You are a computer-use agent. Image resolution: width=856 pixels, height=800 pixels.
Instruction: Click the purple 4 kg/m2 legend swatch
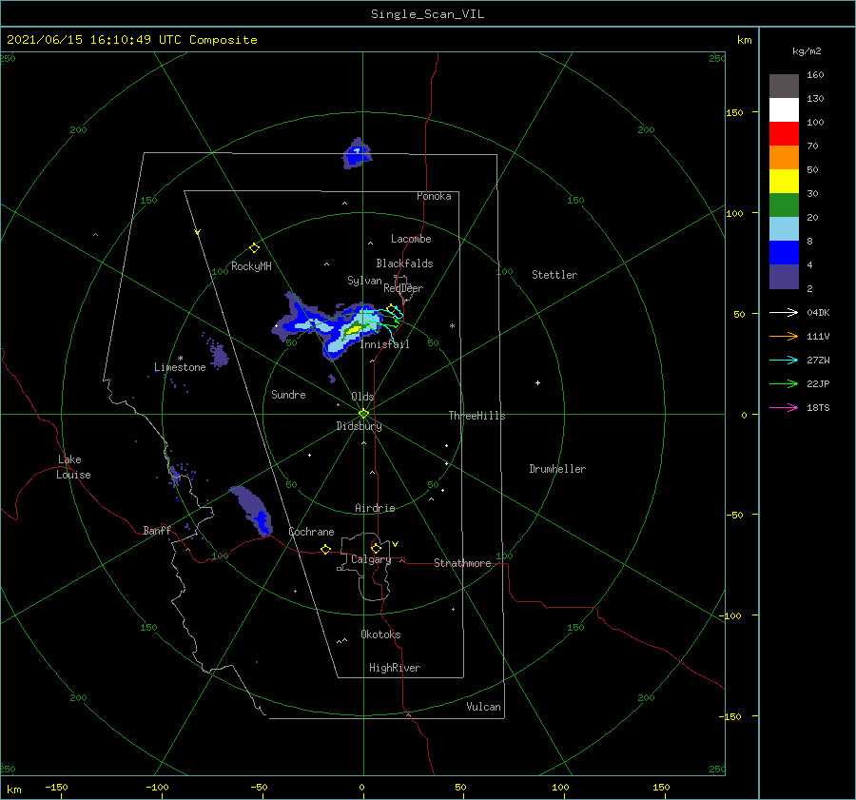pos(784,276)
